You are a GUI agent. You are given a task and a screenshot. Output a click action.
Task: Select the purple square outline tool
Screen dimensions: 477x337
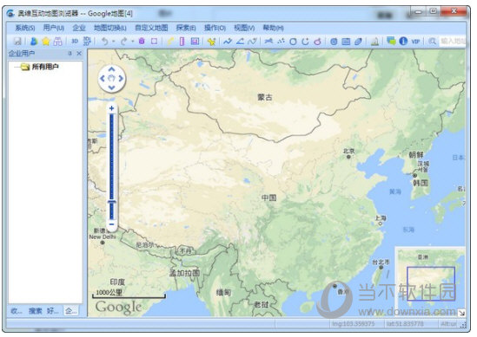[155, 41]
